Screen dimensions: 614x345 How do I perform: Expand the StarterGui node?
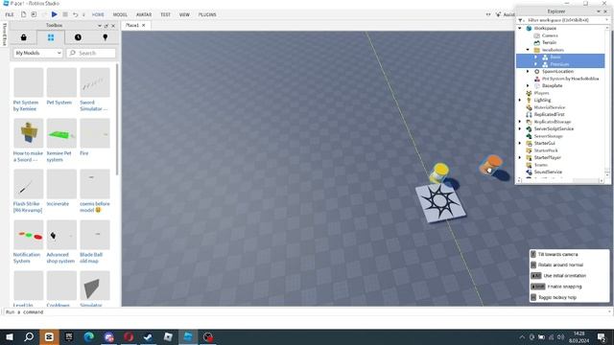(520, 143)
